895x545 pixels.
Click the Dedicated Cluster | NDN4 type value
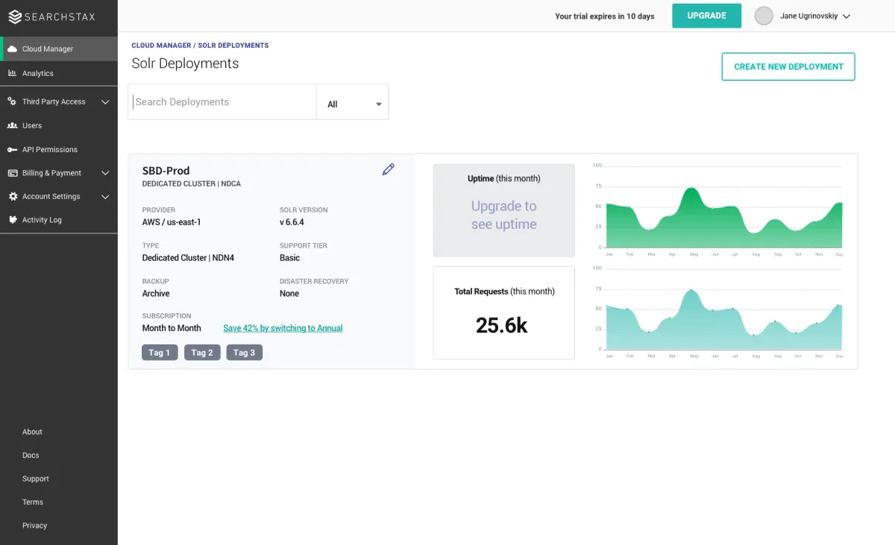pos(188,258)
